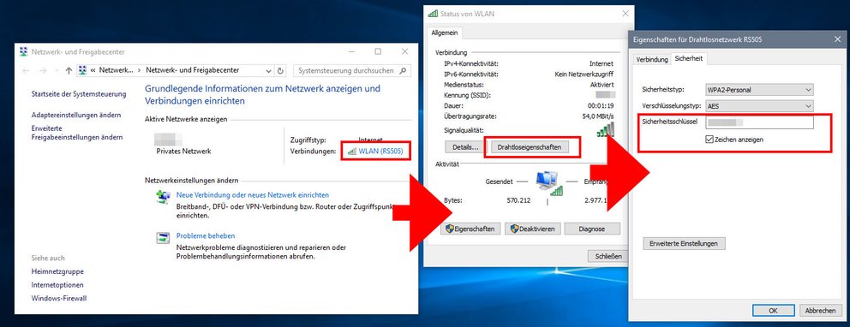Refresh the Netzwerk- und Freigabecenter view

280,70
